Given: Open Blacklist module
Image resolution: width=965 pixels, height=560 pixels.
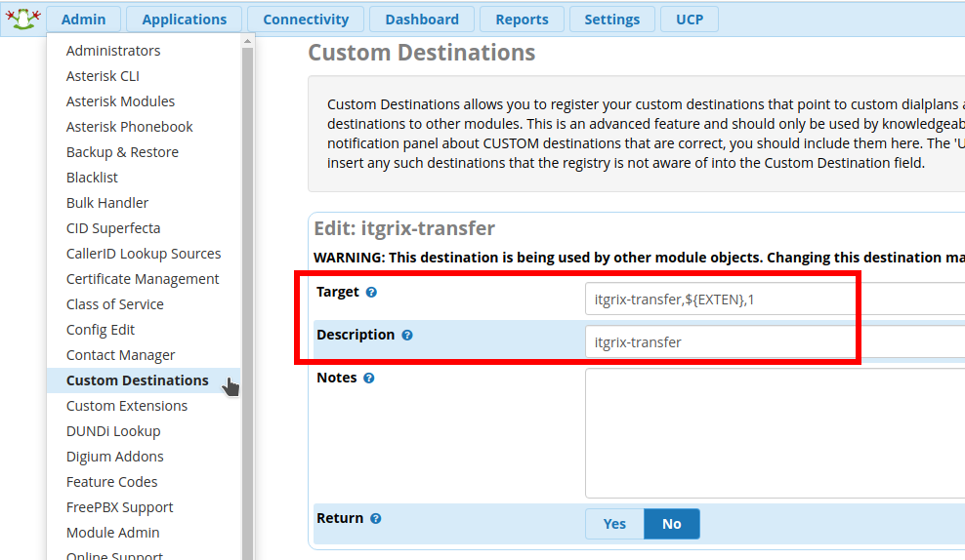Looking at the screenshot, I should 93,178.
